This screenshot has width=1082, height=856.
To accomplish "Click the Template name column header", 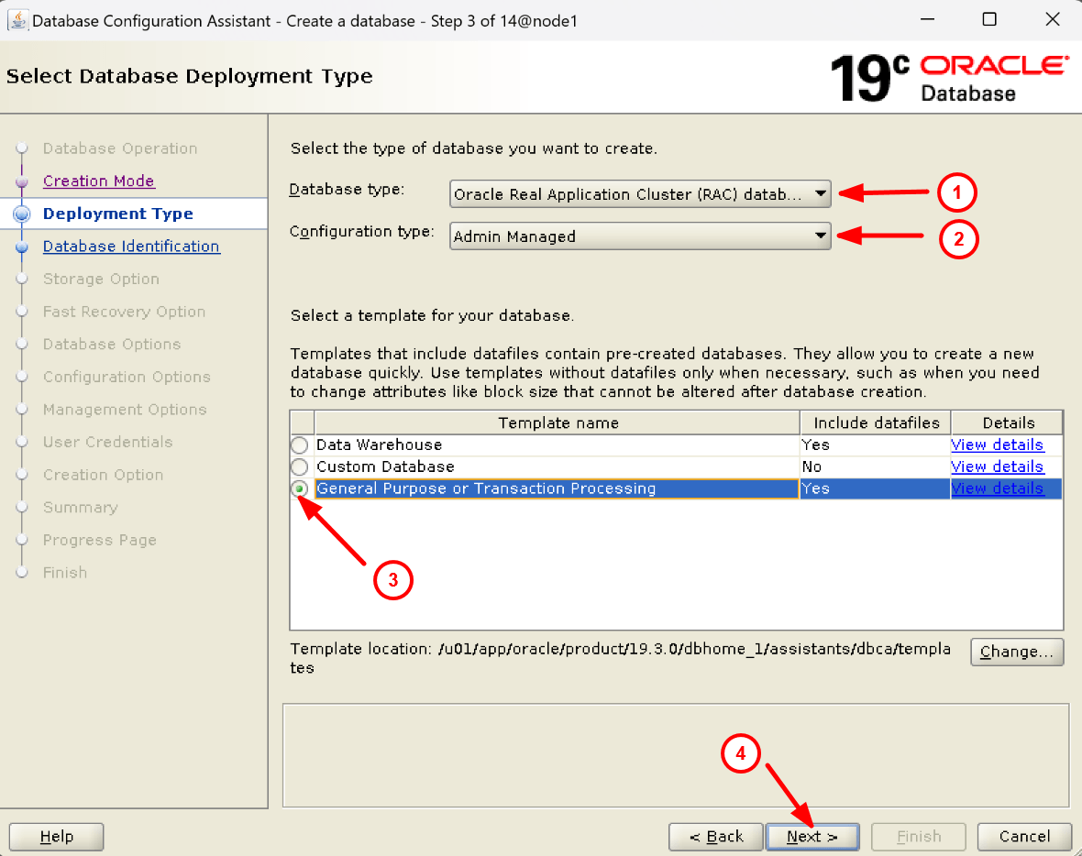I will pyautogui.click(x=558, y=423).
